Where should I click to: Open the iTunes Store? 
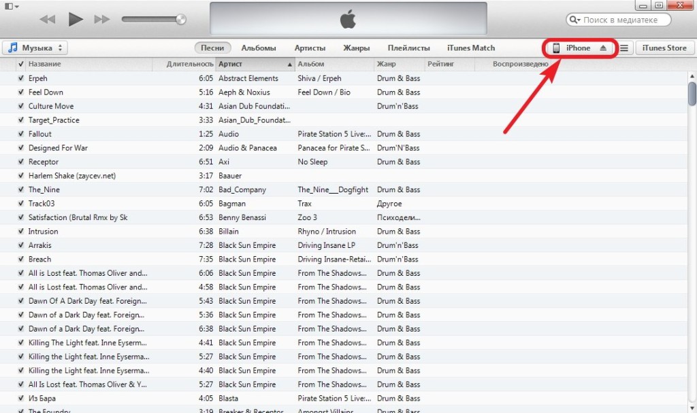click(x=664, y=48)
